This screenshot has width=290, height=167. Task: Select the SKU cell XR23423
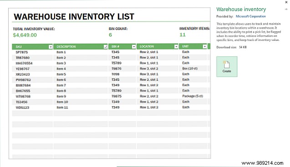pyautogui.click(x=23, y=74)
